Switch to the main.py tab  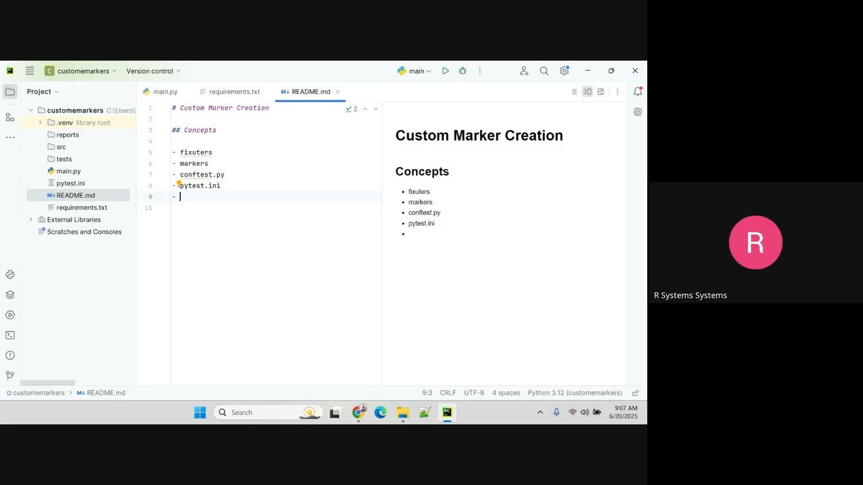(x=160, y=92)
